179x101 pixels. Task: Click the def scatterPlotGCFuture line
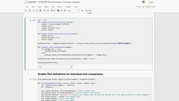click(67, 83)
